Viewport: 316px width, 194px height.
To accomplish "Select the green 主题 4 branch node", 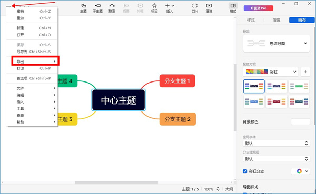I will click(x=67, y=81).
